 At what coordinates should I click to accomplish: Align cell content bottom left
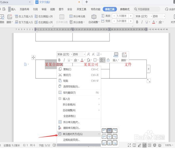click(x=104, y=143)
